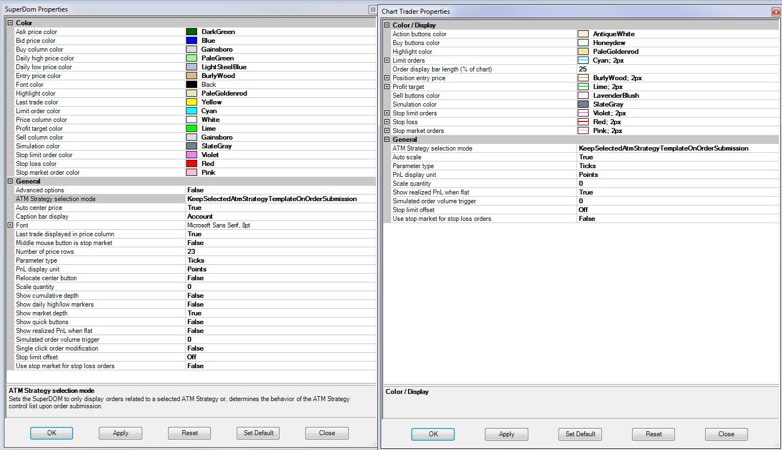The height and width of the screenshot is (450, 782).
Task: Pick the Red Stop loss color swatch in SuperDom
Action: pos(192,164)
